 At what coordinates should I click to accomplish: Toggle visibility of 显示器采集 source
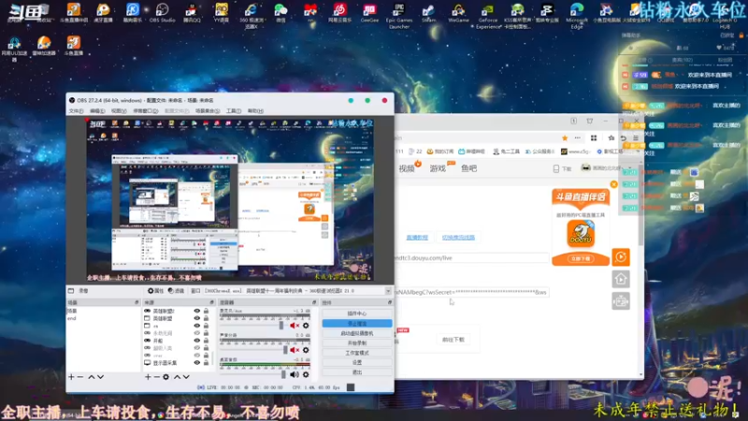pyautogui.click(x=196, y=363)
